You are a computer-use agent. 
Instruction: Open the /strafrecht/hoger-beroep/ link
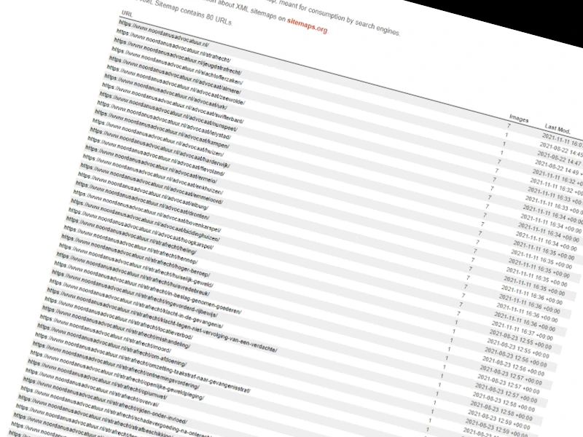click(x=135, y=254)
